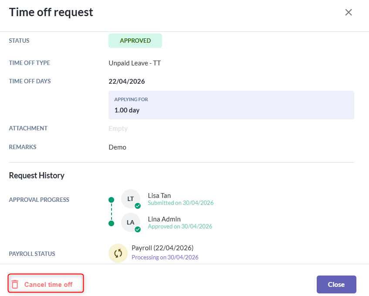Click the APPROVED status badge
Screen dimensions: 369x296
(135, 41)
